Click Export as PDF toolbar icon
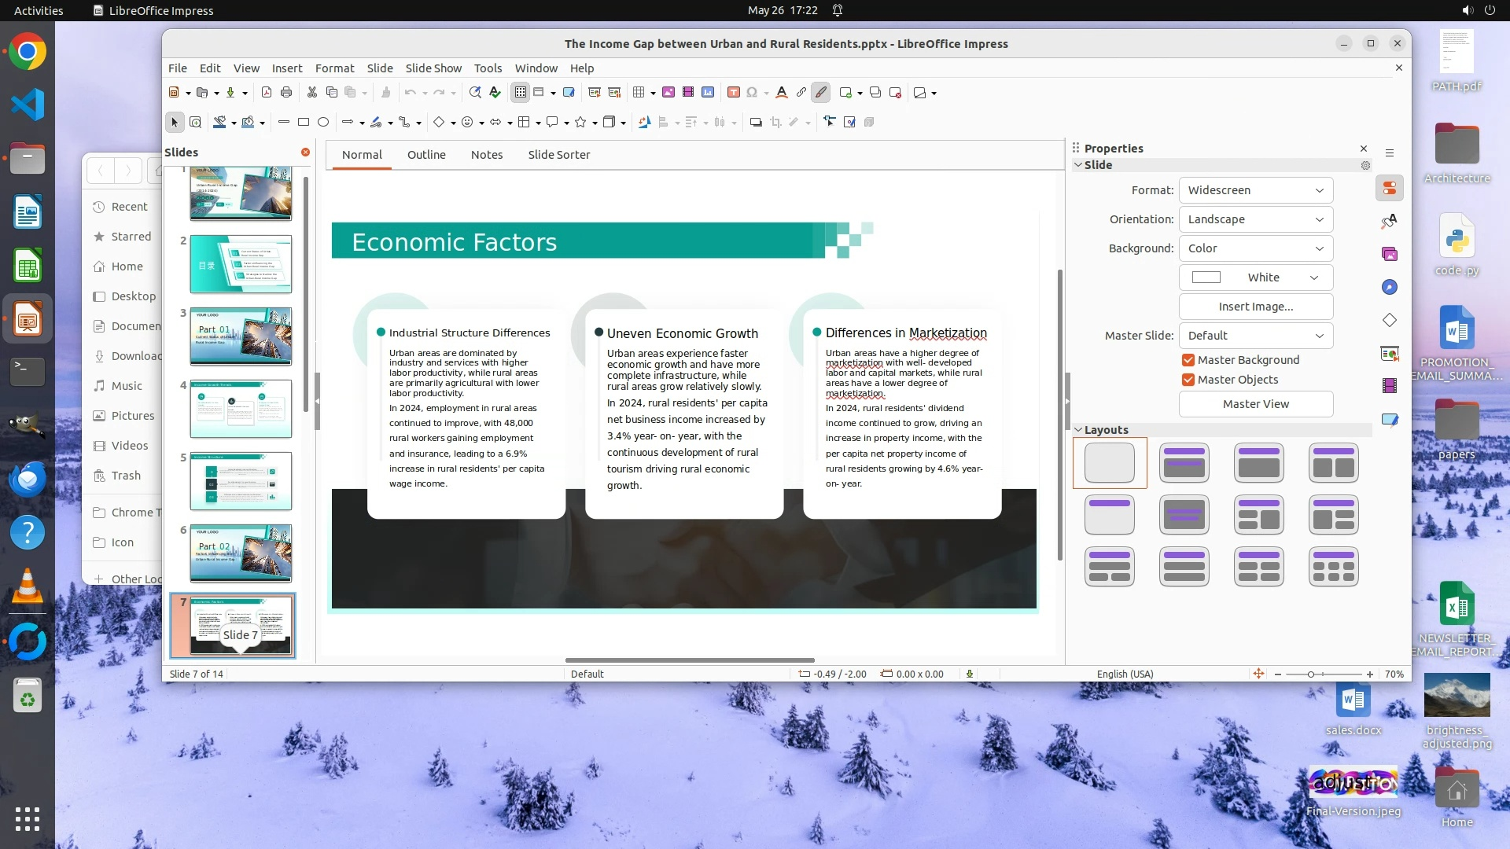 click(x=267, y=93)
